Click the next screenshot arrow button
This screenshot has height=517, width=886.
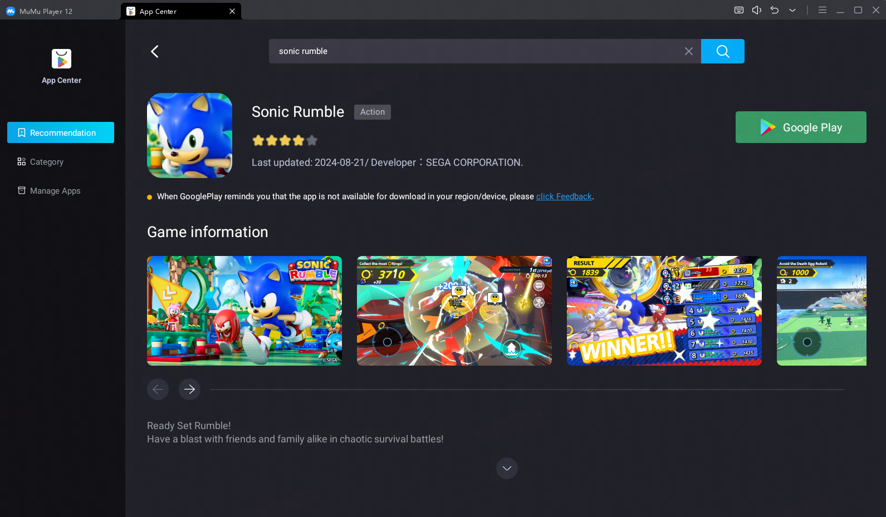click(x=189, y=389)
